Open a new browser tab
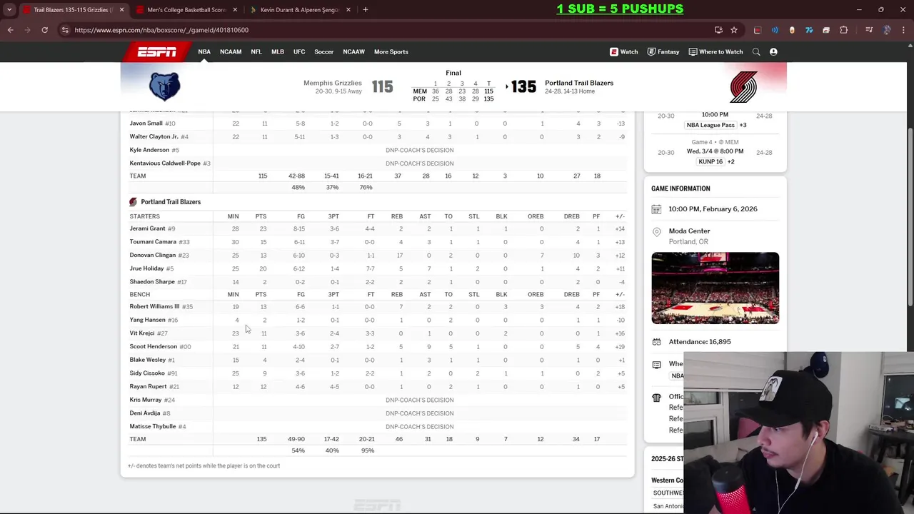Screen dimensions: 914x514 tap(365, 10)
